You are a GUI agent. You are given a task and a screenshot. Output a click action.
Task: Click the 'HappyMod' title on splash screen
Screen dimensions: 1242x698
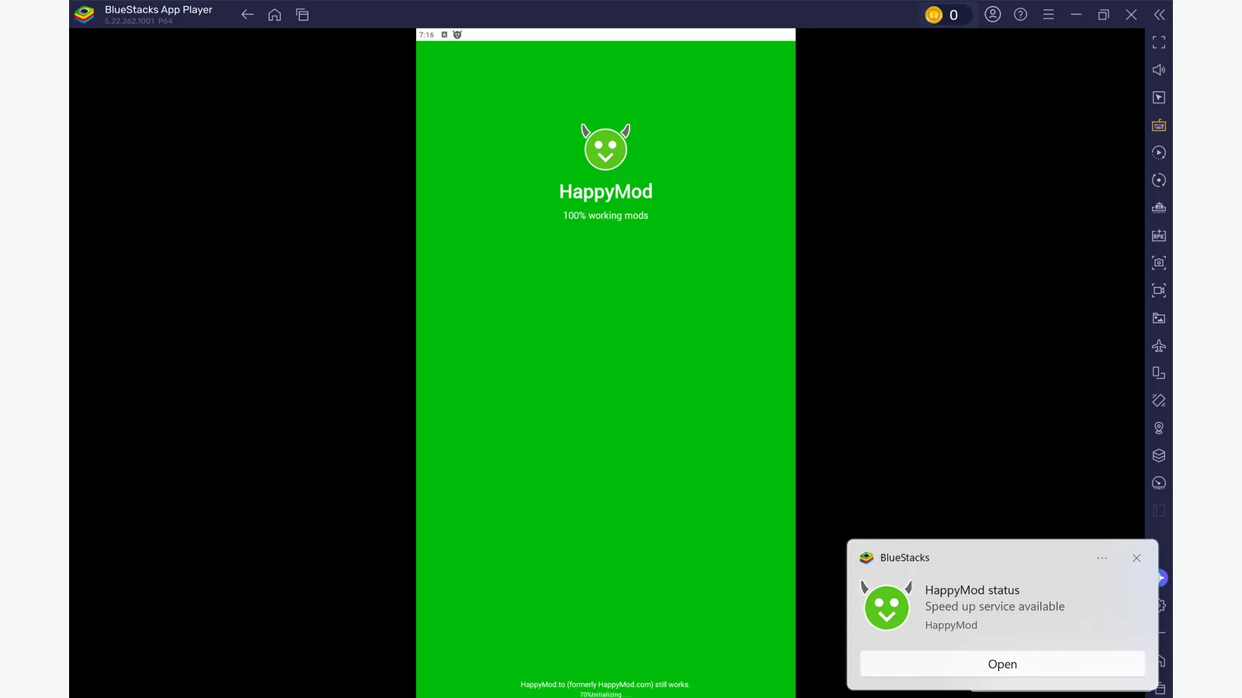[x=605, y=192]
